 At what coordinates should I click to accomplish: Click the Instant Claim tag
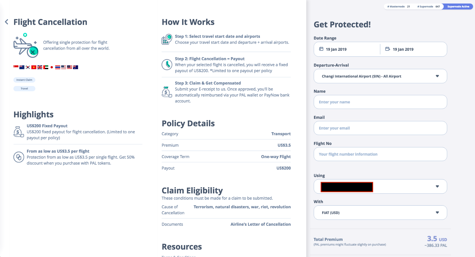24,80
